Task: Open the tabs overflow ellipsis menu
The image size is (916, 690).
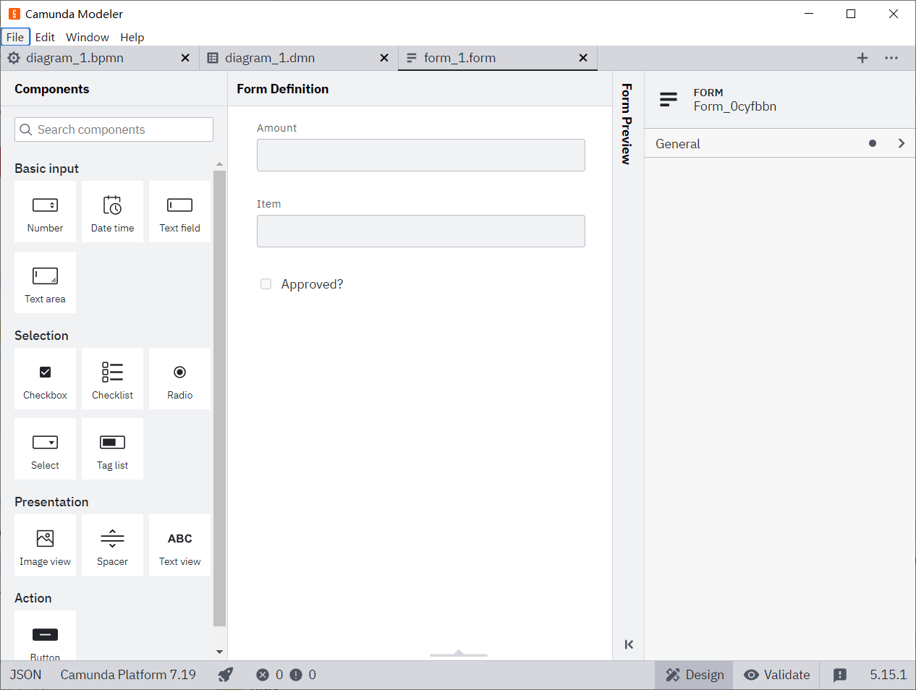Action: click(x=891, y=58)
